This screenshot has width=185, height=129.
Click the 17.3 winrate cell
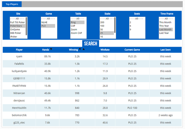pos(105,64)
